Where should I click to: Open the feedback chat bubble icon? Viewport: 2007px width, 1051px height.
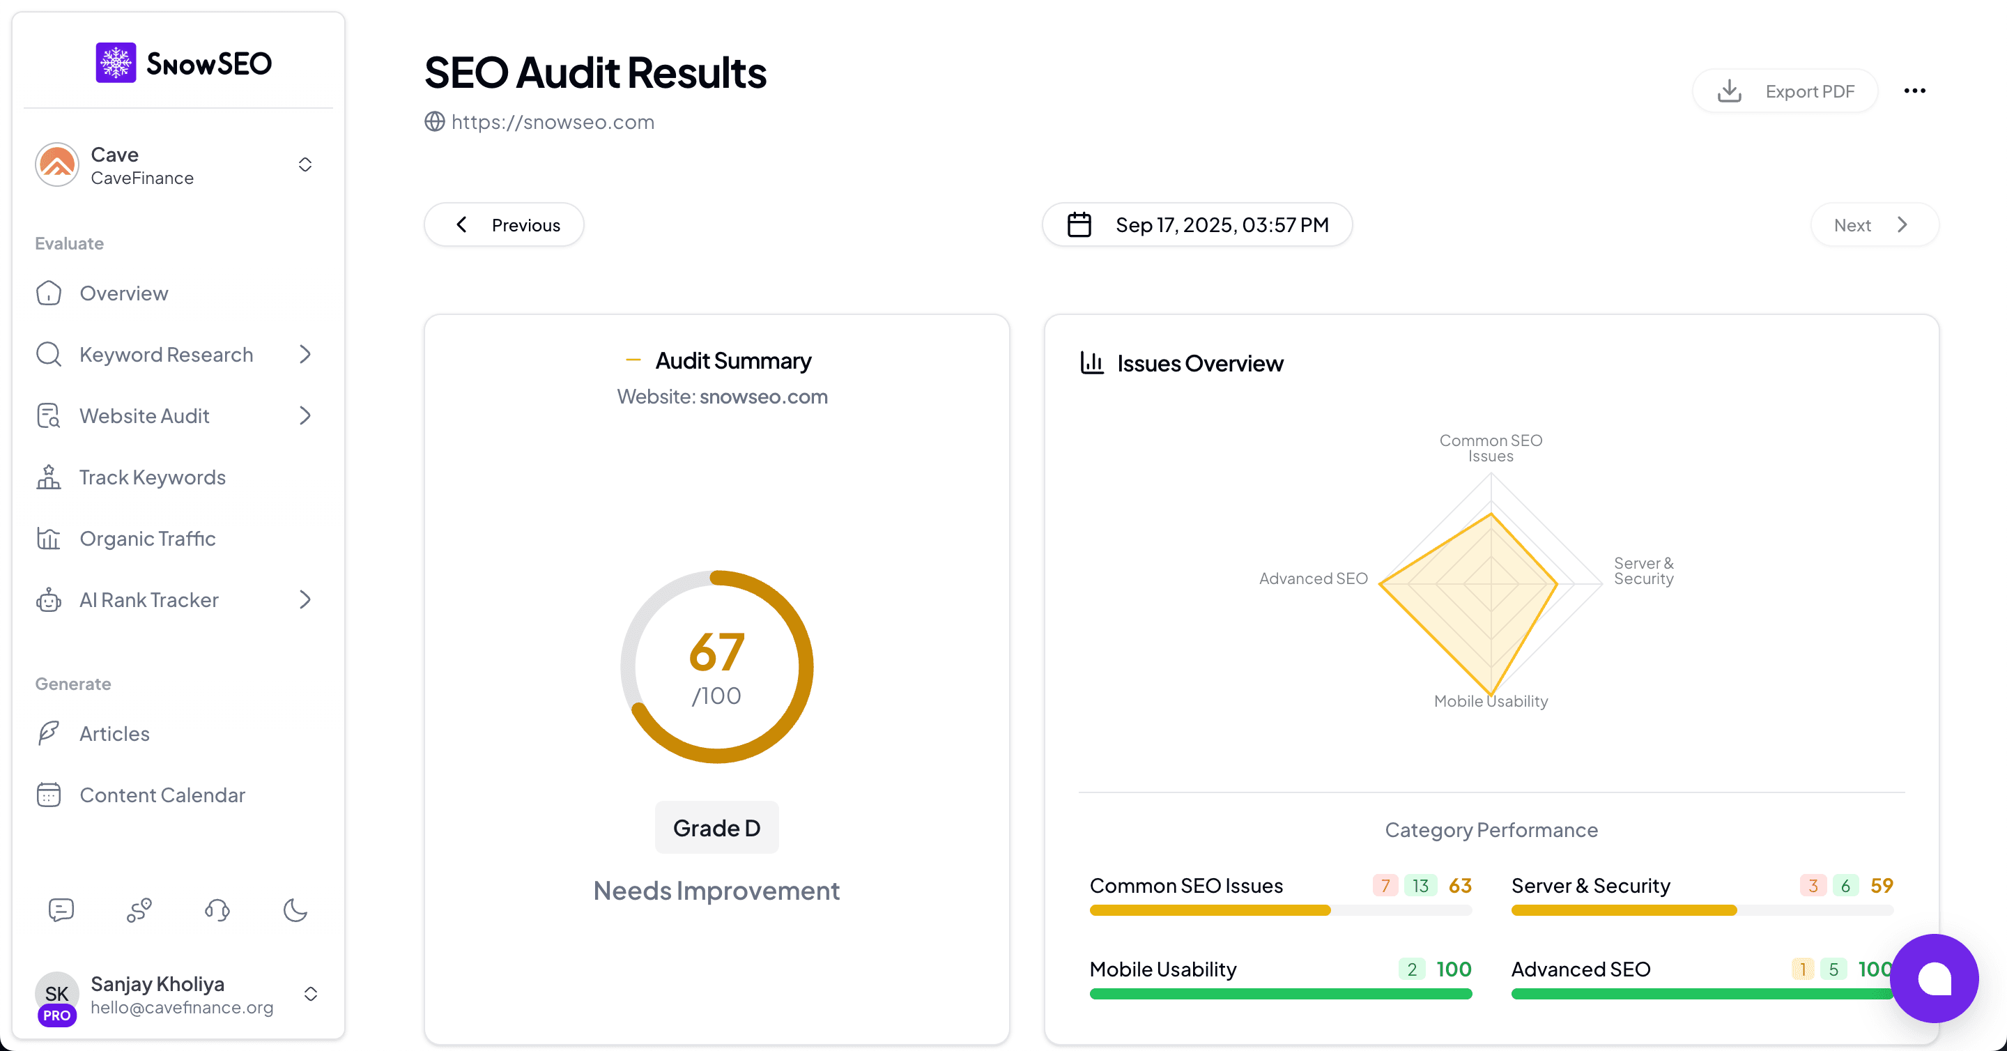click(x=61, y=910)
